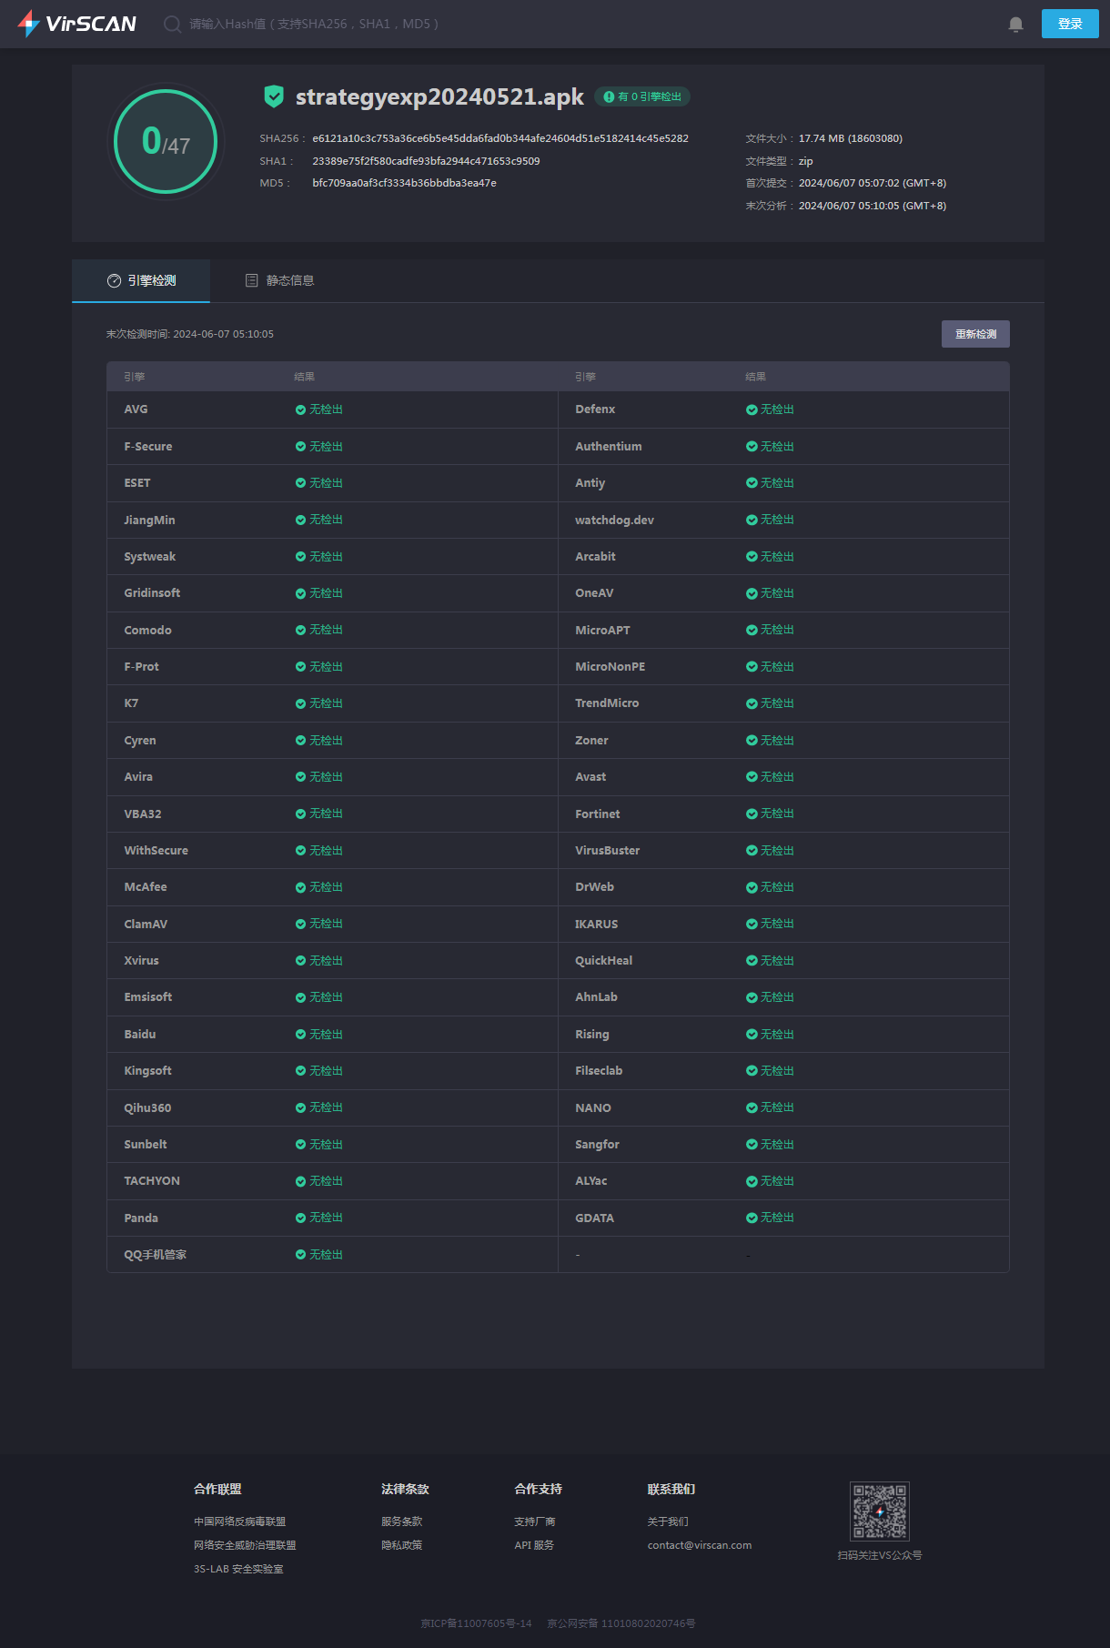Click the TrendMicro result check icon

pos(752,703)
